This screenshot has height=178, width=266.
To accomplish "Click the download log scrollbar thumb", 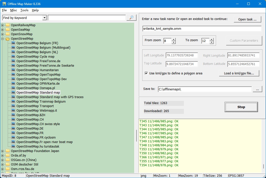I will click(264, 166).
